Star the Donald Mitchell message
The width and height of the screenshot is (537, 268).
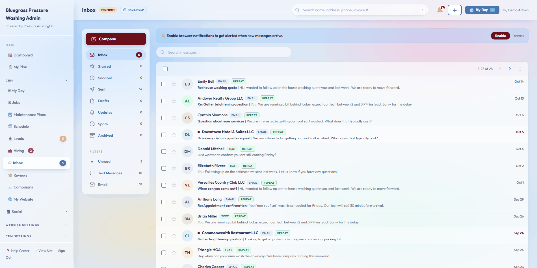[174, 151]
